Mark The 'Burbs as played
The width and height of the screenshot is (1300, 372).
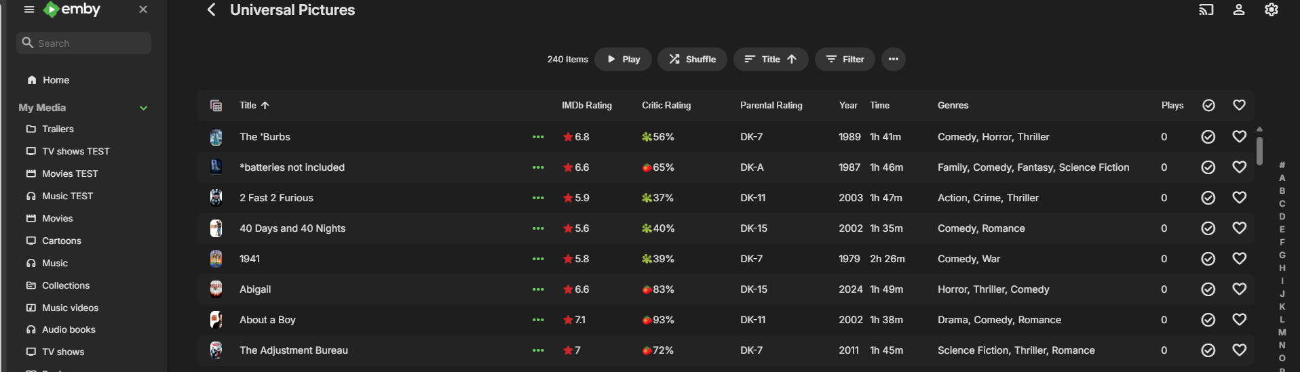pyautogui.click(x=1208, y=137)
